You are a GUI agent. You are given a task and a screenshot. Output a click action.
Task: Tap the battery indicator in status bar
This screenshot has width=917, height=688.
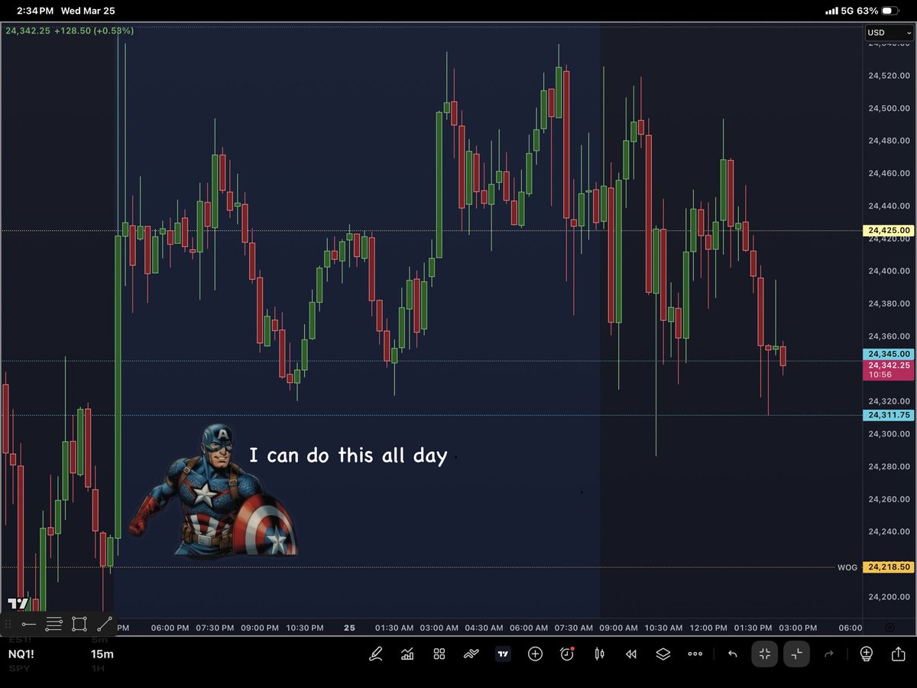pyautogui.click(x=890, y=11)
